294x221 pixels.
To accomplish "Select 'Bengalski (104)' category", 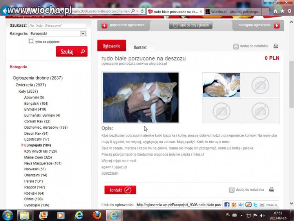I will coord(36,104).
